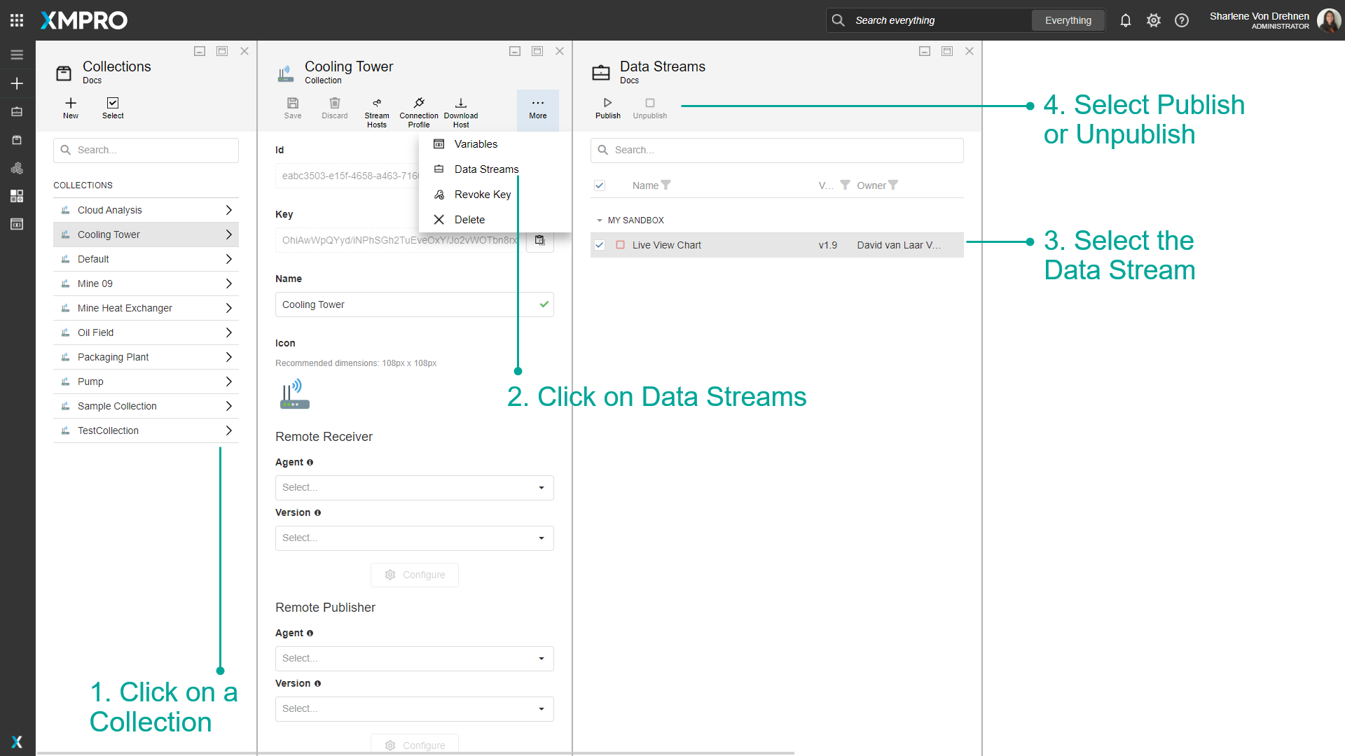Copy the collection Key using the clipboard icon
Viewport: 1345px width, 756px height.
click(539, 240)
